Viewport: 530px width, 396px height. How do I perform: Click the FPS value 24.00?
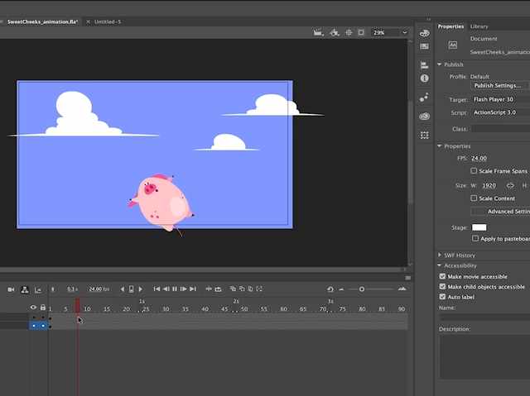click(x=479, y=158)
